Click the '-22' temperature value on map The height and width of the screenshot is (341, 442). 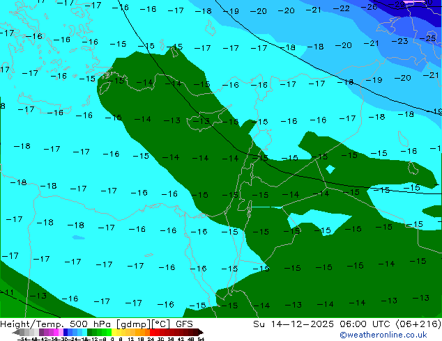[x=342, y=9]
